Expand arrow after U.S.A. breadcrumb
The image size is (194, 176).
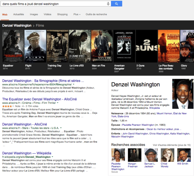tap(61, 128)
